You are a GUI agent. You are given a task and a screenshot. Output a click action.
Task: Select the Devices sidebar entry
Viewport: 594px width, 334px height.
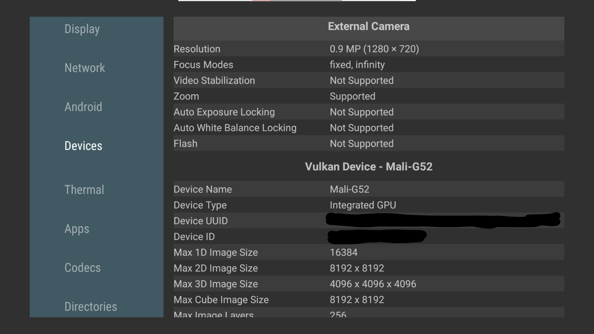coord(83,146)
